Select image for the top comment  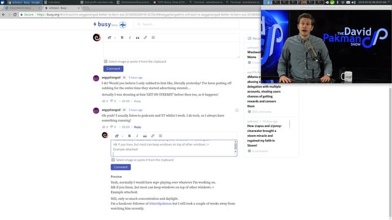pyautogui.click(x=135, y=61)
